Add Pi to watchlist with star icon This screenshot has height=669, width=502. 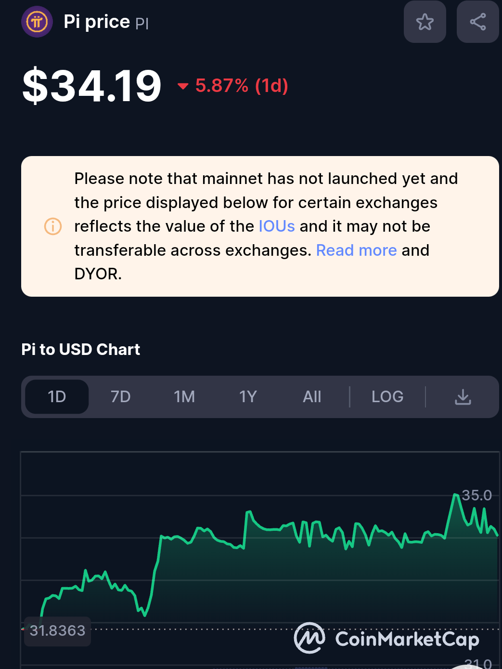tap(425, 22)
